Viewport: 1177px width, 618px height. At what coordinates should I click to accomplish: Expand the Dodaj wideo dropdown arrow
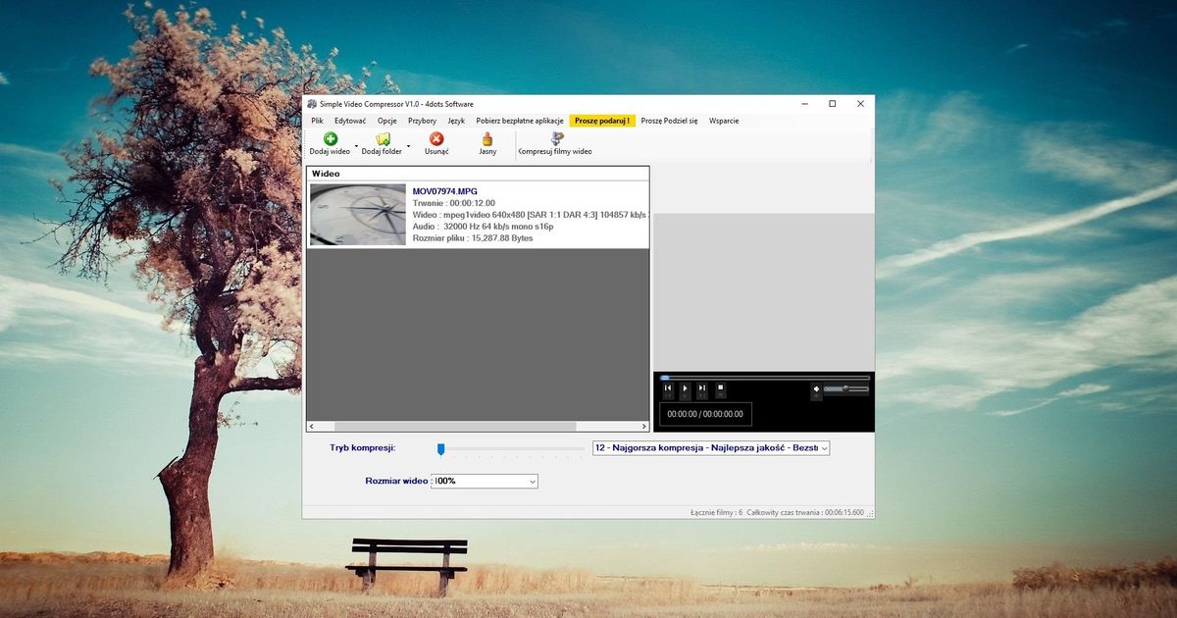tap(356, 145)
